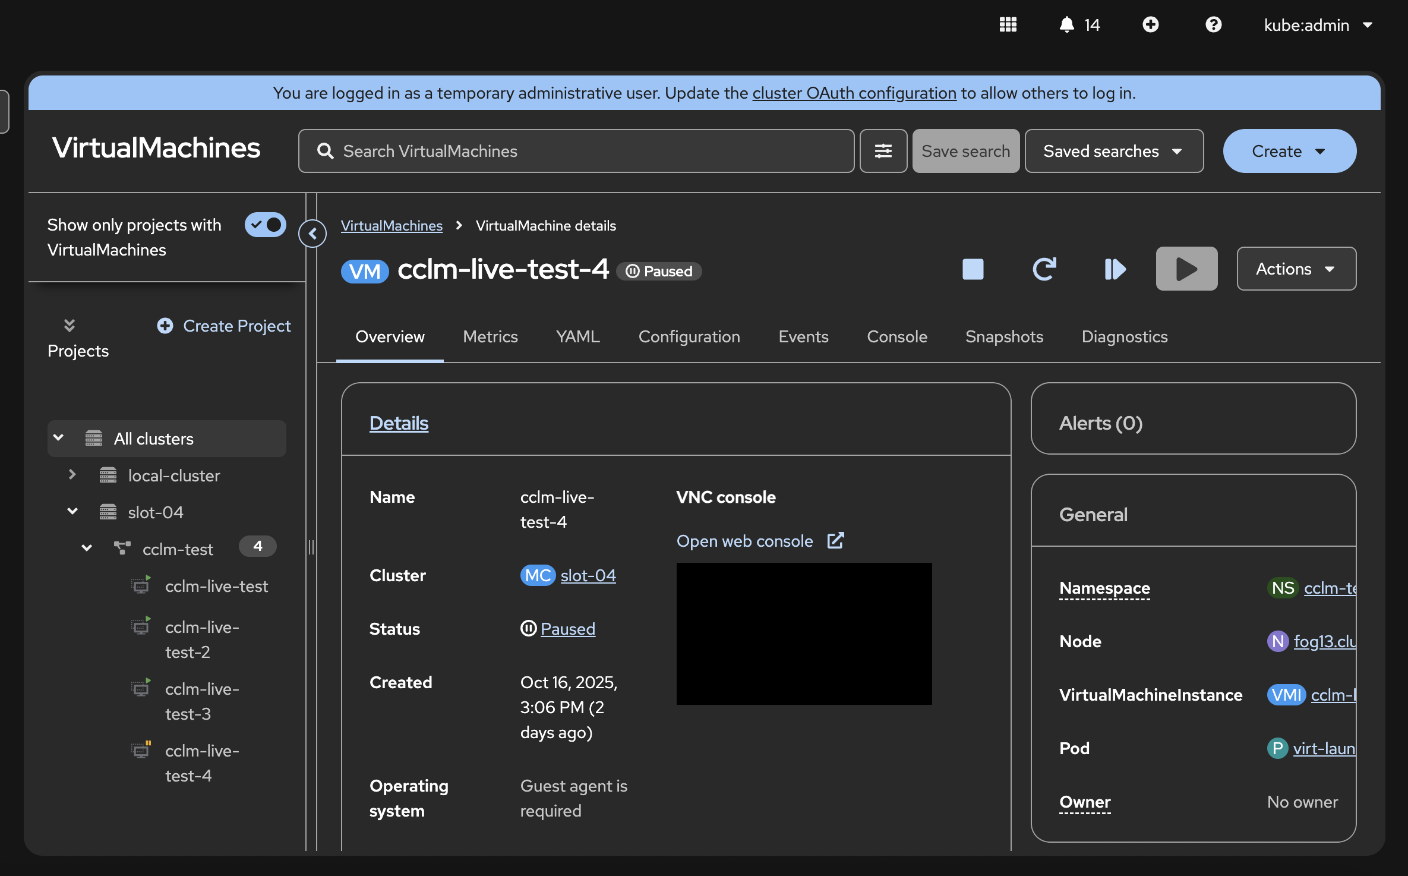
Task: Switch to the YAML tab
Action: tap(577, 336)
